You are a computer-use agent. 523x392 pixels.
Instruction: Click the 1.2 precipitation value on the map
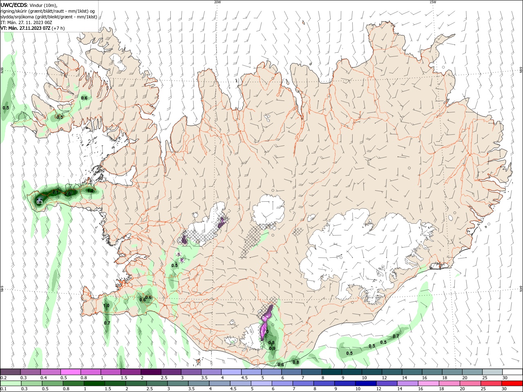(x=90, y=191)
